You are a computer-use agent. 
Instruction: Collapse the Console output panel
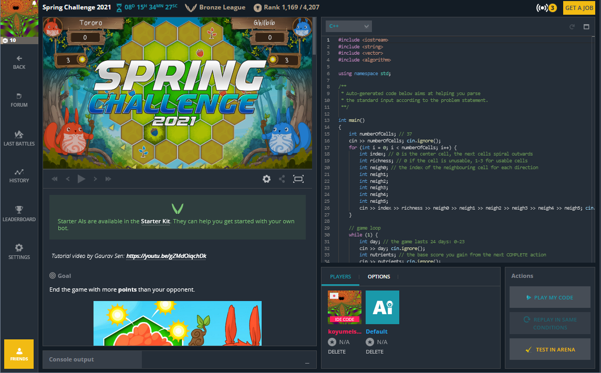tap(306, 362)
